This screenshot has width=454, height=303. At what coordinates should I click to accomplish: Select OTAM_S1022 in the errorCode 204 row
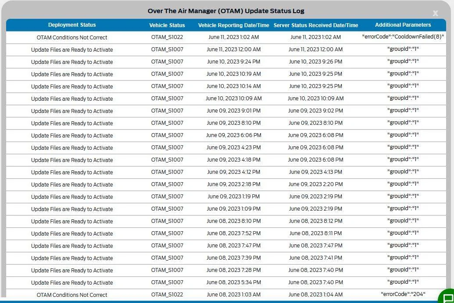click(x=167, y=294)
